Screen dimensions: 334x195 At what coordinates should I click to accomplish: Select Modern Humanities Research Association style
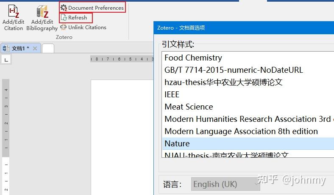coord(248,119)
